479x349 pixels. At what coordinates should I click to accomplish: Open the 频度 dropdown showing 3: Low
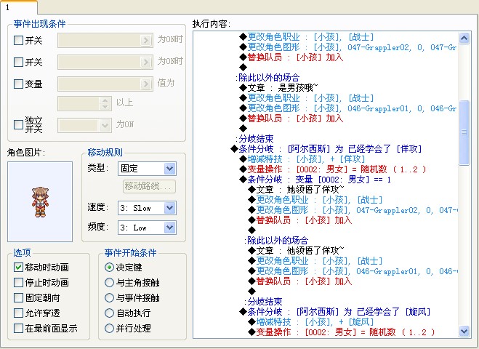tap(147, 228)
